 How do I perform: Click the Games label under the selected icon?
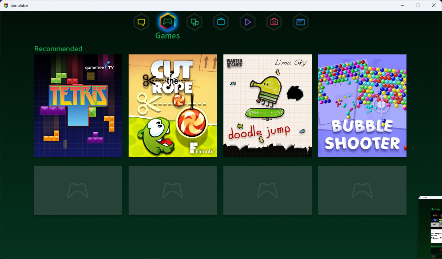tap(168, 35)
